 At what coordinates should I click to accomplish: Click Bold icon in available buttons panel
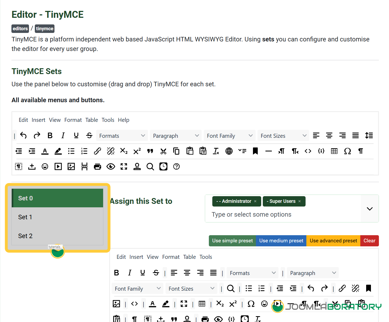(x=50, y=135)
